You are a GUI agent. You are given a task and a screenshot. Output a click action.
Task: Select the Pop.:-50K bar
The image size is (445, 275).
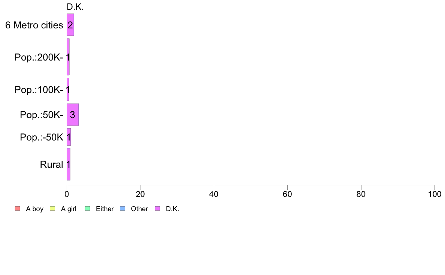click(69, 137)
